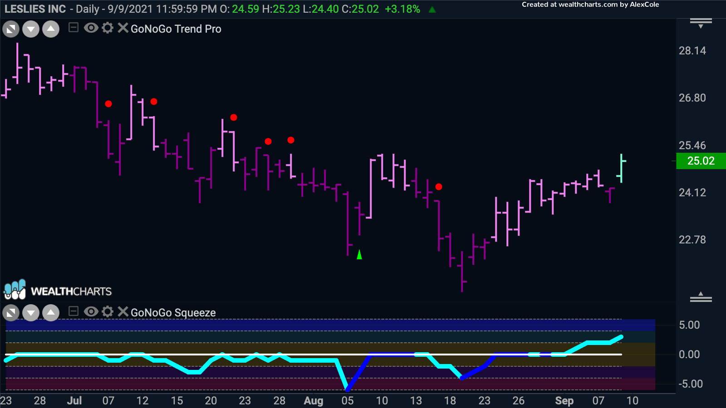This screenshot has width=726, height=408.
Task: Move GoNoGo Squeeze pane down
Action: click(x=31, y=313)
